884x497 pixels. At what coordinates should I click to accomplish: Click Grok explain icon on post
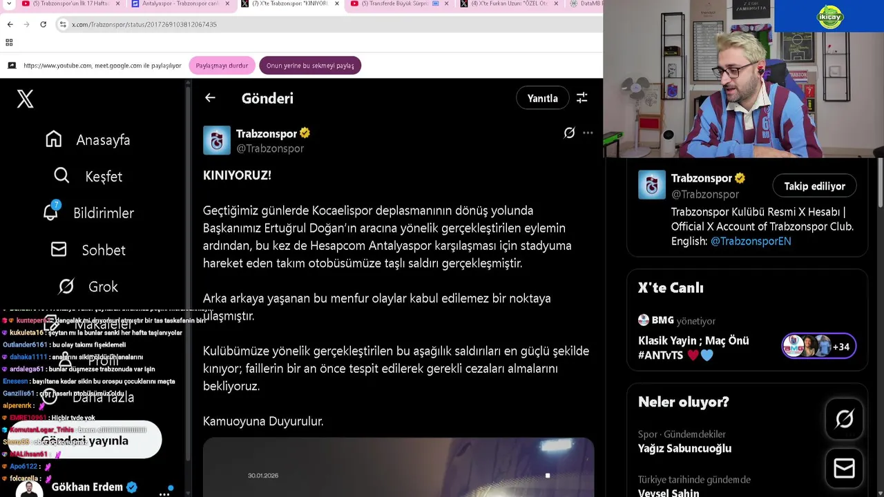click(569, 133)
